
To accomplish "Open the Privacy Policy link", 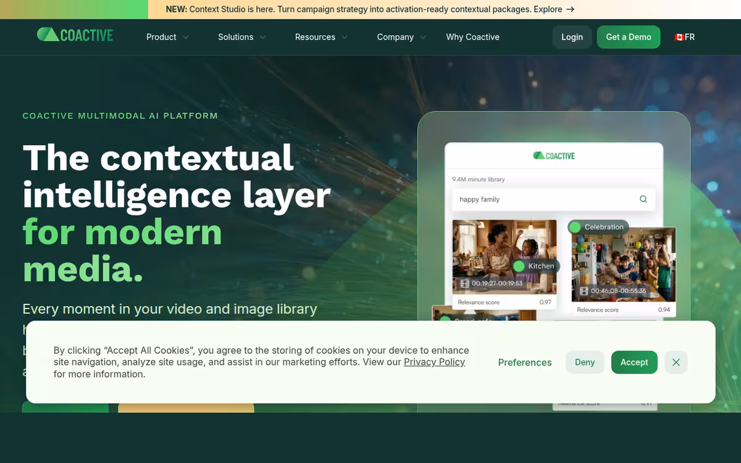I will point(434,362).
